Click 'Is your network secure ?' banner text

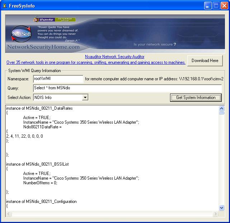155,44
